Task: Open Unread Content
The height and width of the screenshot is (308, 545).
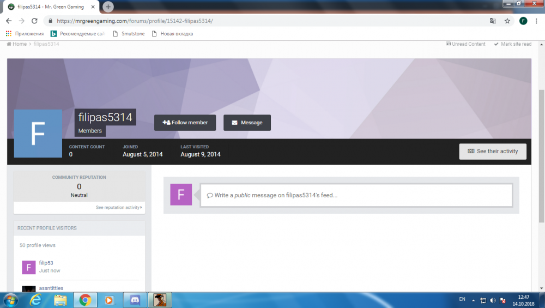Action: coord(465,44)
